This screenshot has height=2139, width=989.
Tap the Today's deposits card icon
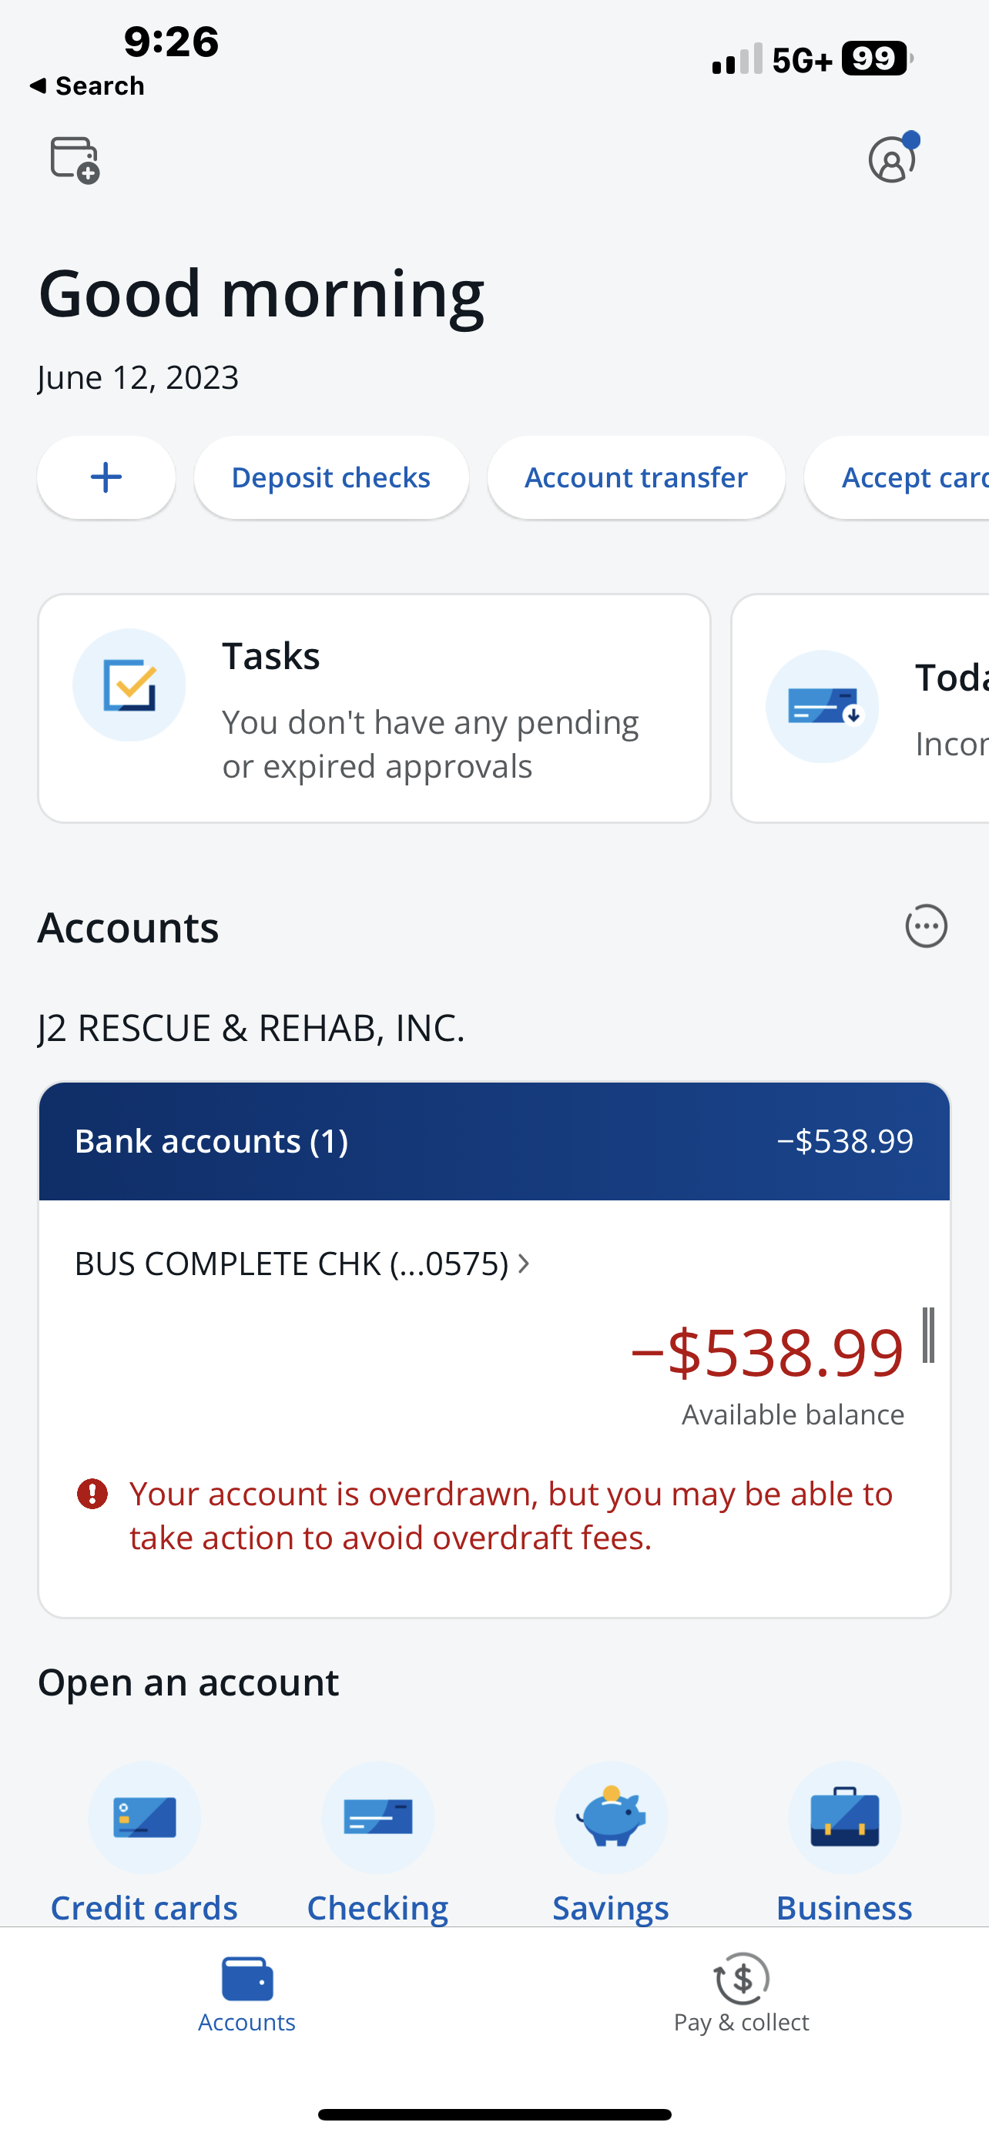(x=822, y=707)
